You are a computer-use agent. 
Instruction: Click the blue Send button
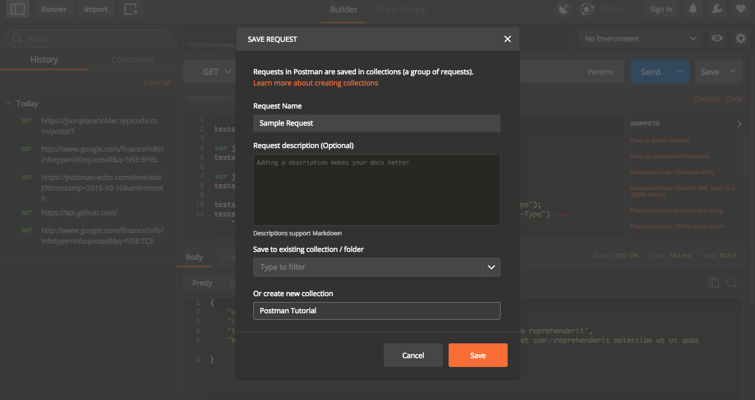(x=651, y=71)
